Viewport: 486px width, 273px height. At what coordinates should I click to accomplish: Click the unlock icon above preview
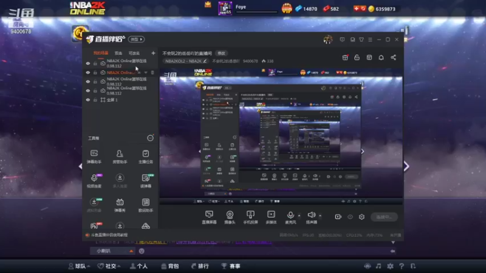pos(357,58)
